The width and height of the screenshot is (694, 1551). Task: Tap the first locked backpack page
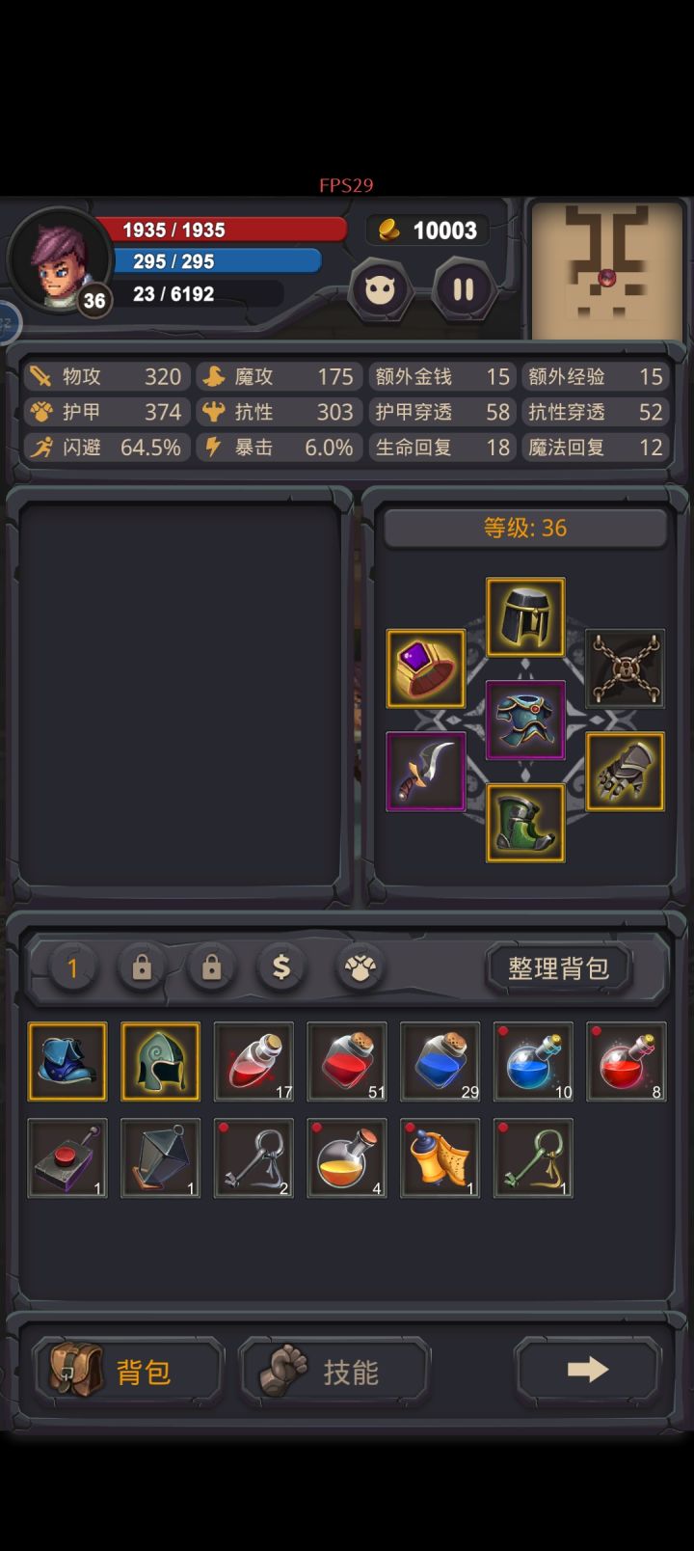[x=142, y=966]
